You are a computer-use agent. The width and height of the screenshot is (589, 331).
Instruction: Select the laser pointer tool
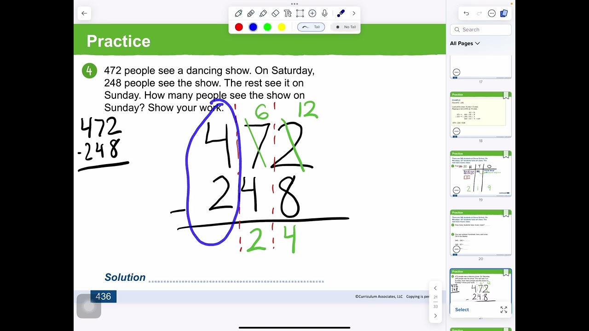[x=341, y=13]
